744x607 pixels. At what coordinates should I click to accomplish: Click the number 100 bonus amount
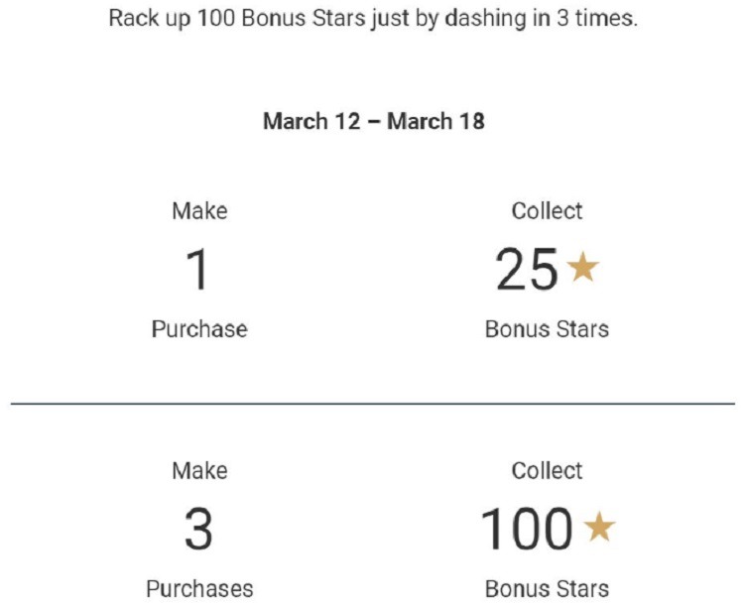point(527,529)
